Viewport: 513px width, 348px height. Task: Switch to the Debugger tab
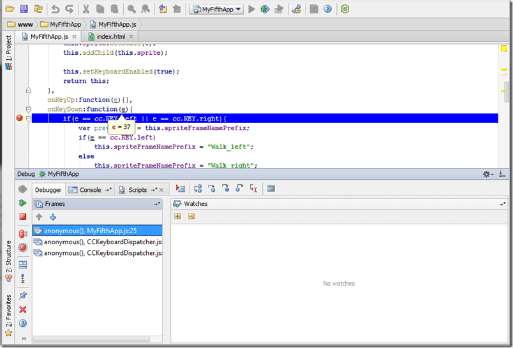48,190
